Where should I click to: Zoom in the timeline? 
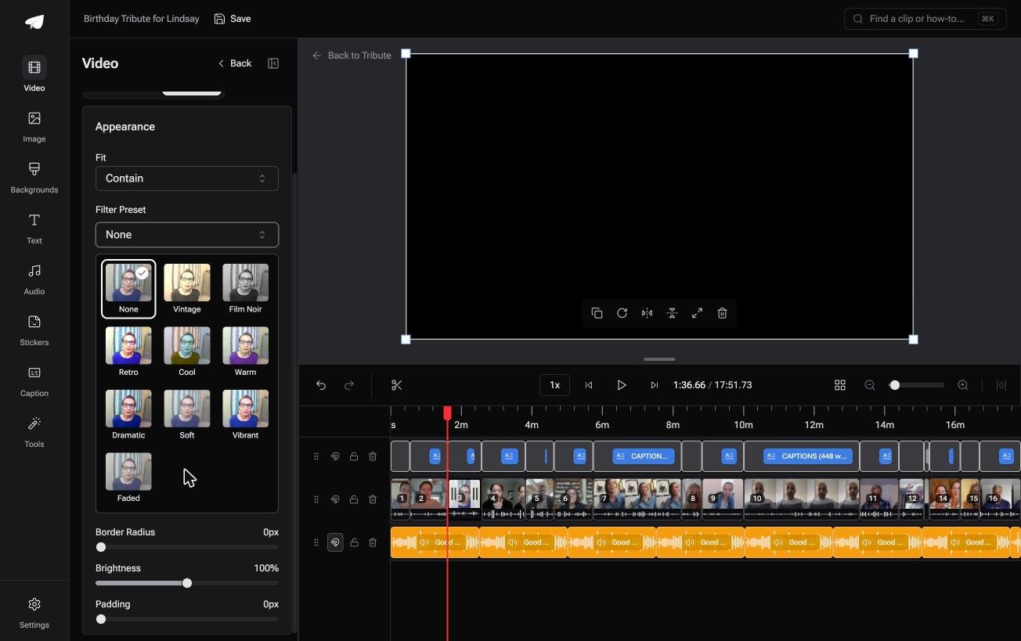[963, 385]
